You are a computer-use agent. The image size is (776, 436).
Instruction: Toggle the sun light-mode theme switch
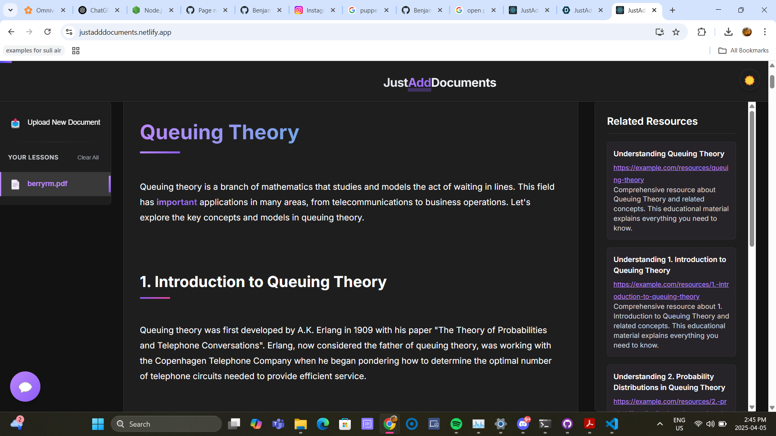tap(749, 80)
